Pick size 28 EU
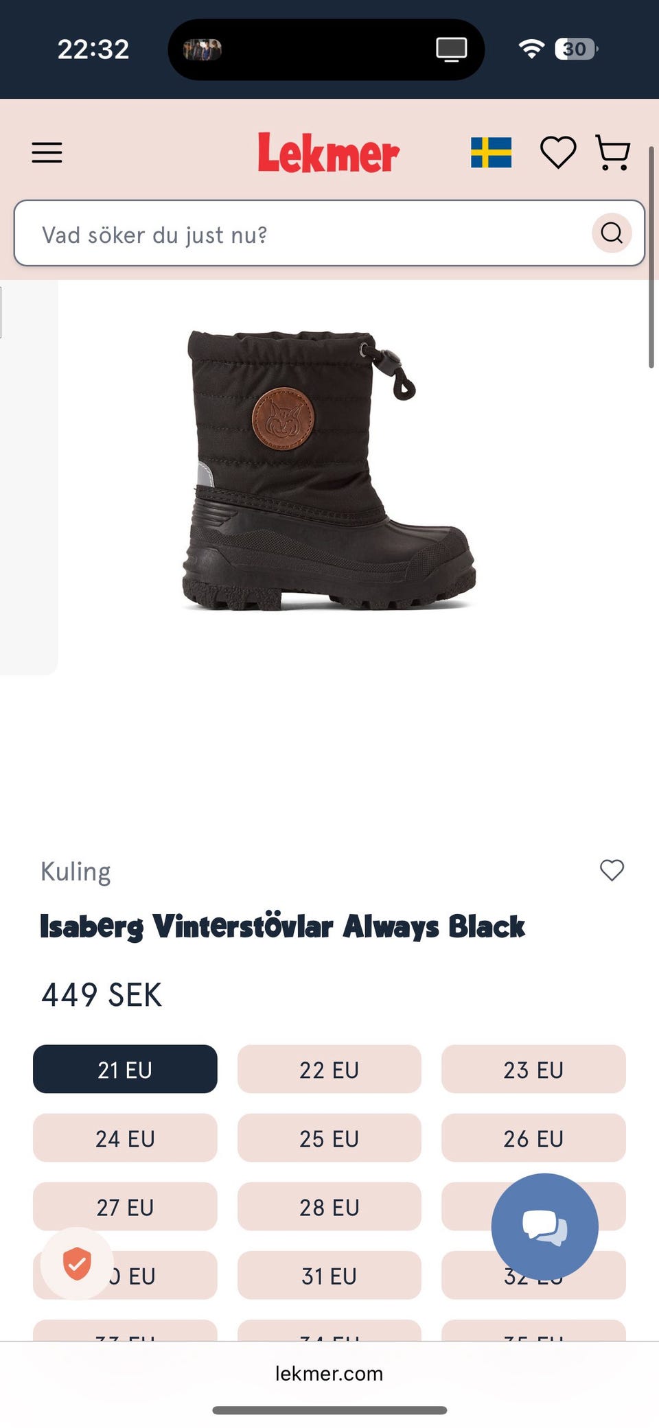This screenshot has height=1428, width=659. pos(329,1206)
